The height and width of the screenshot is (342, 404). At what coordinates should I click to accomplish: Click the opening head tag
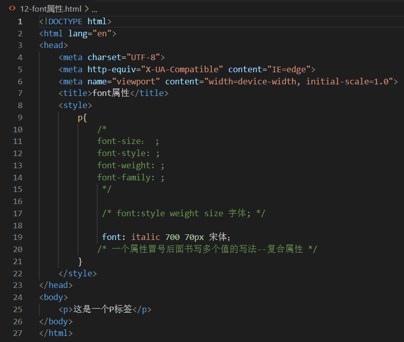click(53, 45)
